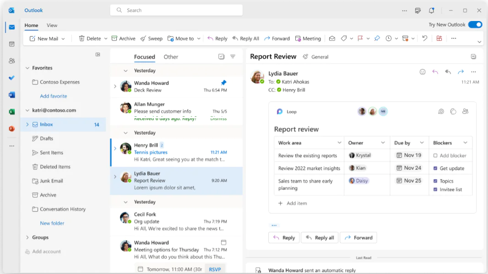This screenshot has height=274, width=488.
Task: Mark message read with the envelope icon
Action: (332, 38)
